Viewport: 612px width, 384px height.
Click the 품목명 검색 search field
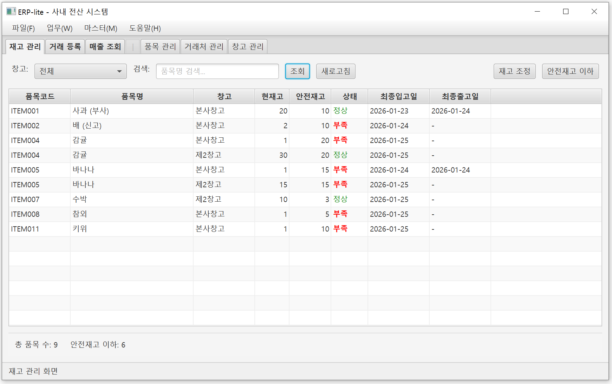(x=217, y=71)
